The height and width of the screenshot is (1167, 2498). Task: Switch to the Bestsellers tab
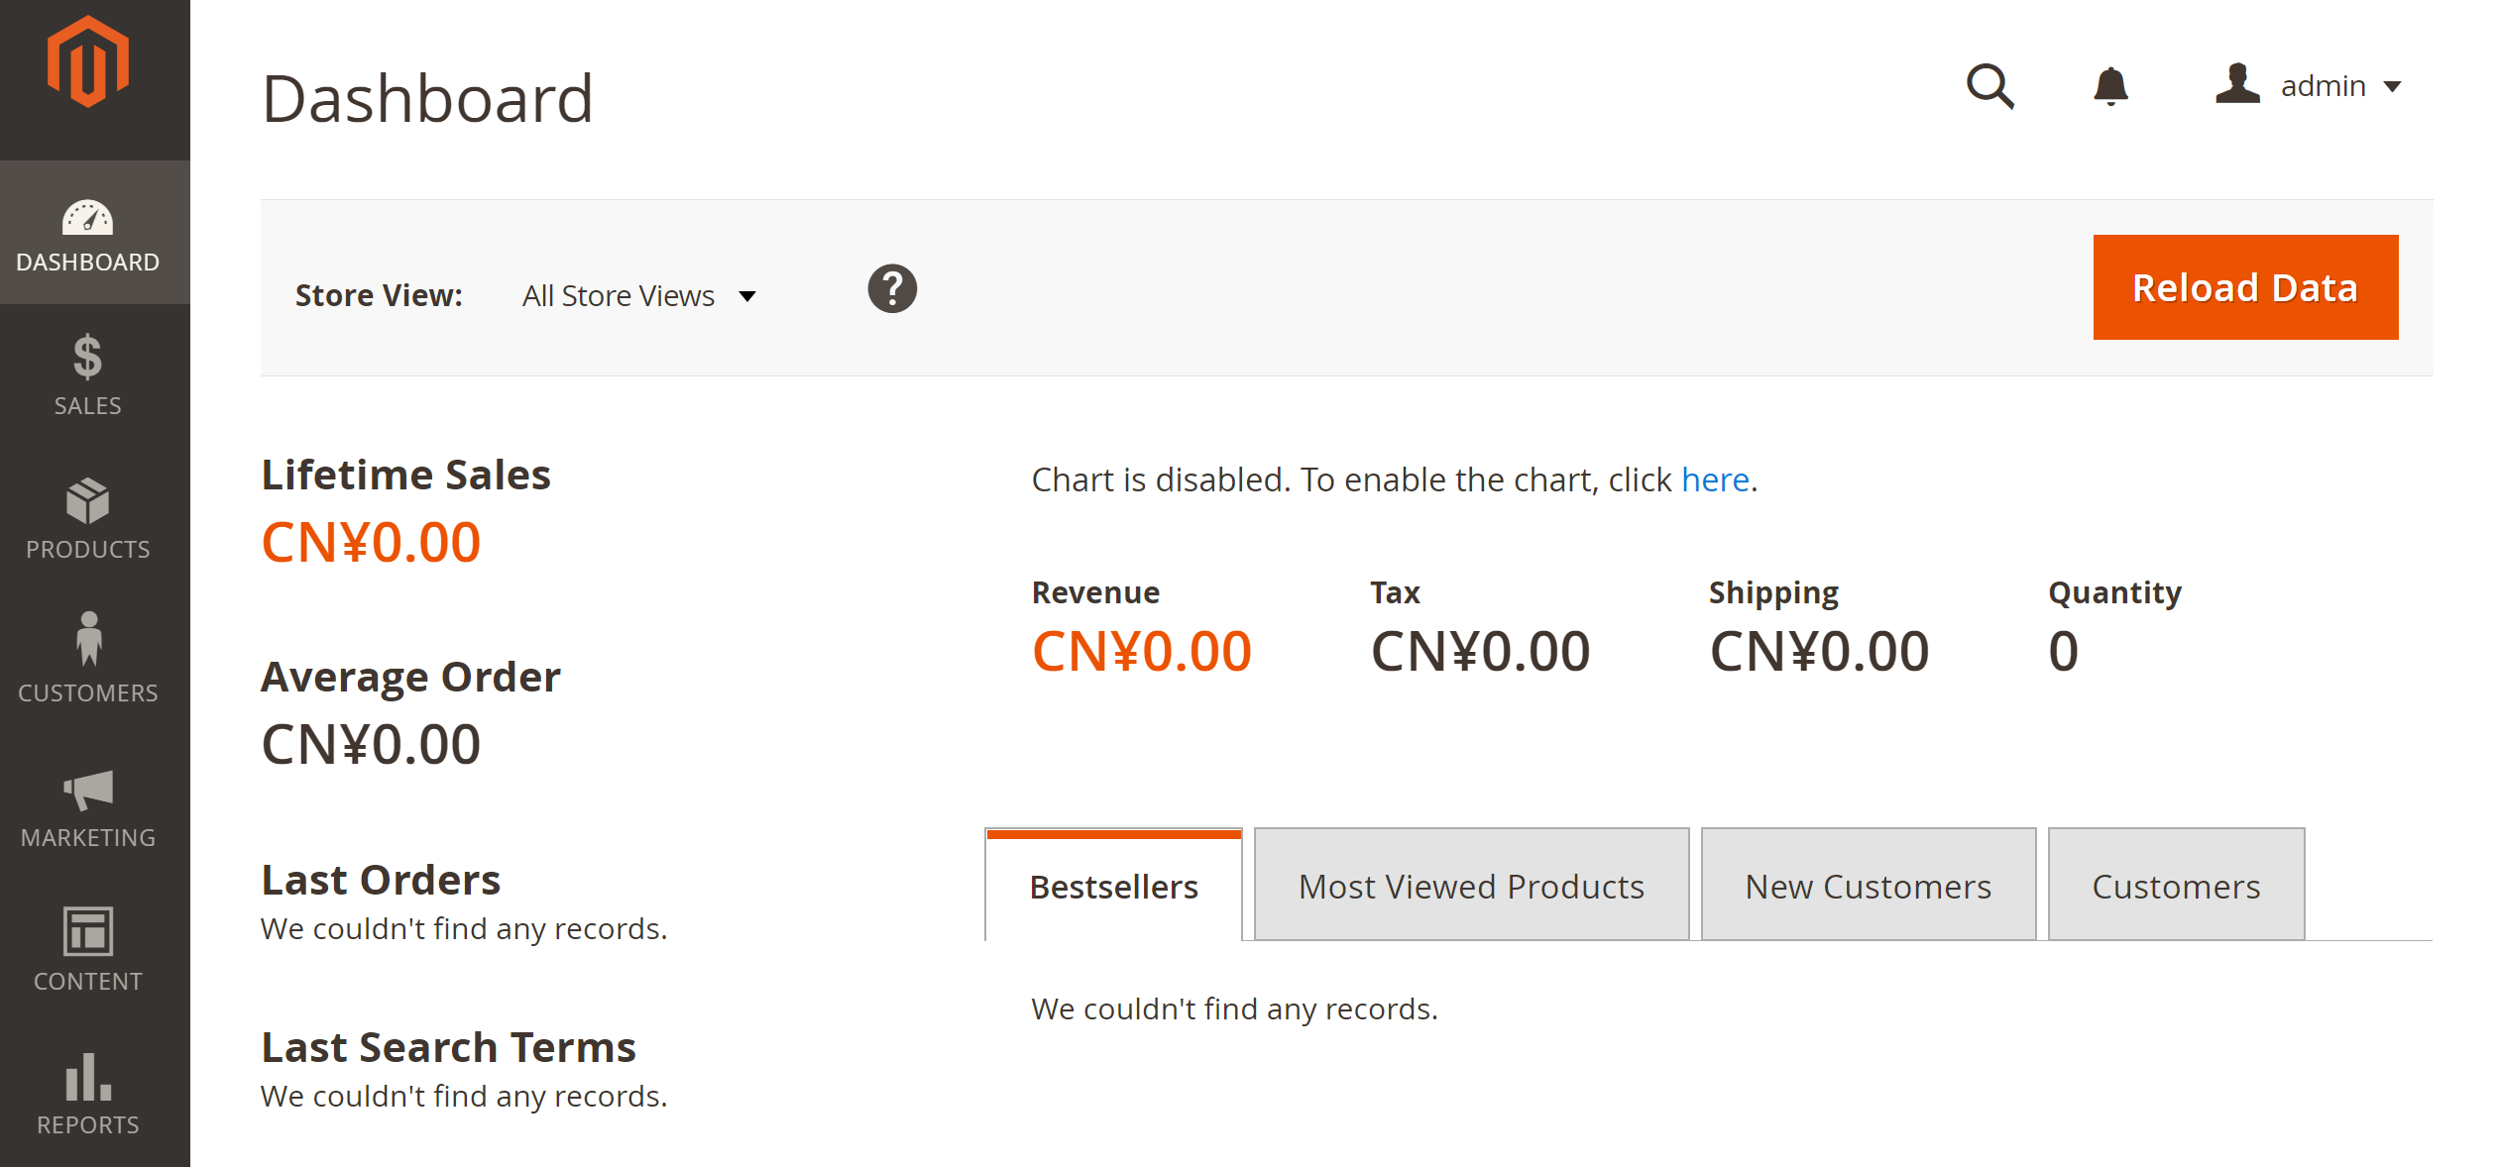click(1113, 886)
